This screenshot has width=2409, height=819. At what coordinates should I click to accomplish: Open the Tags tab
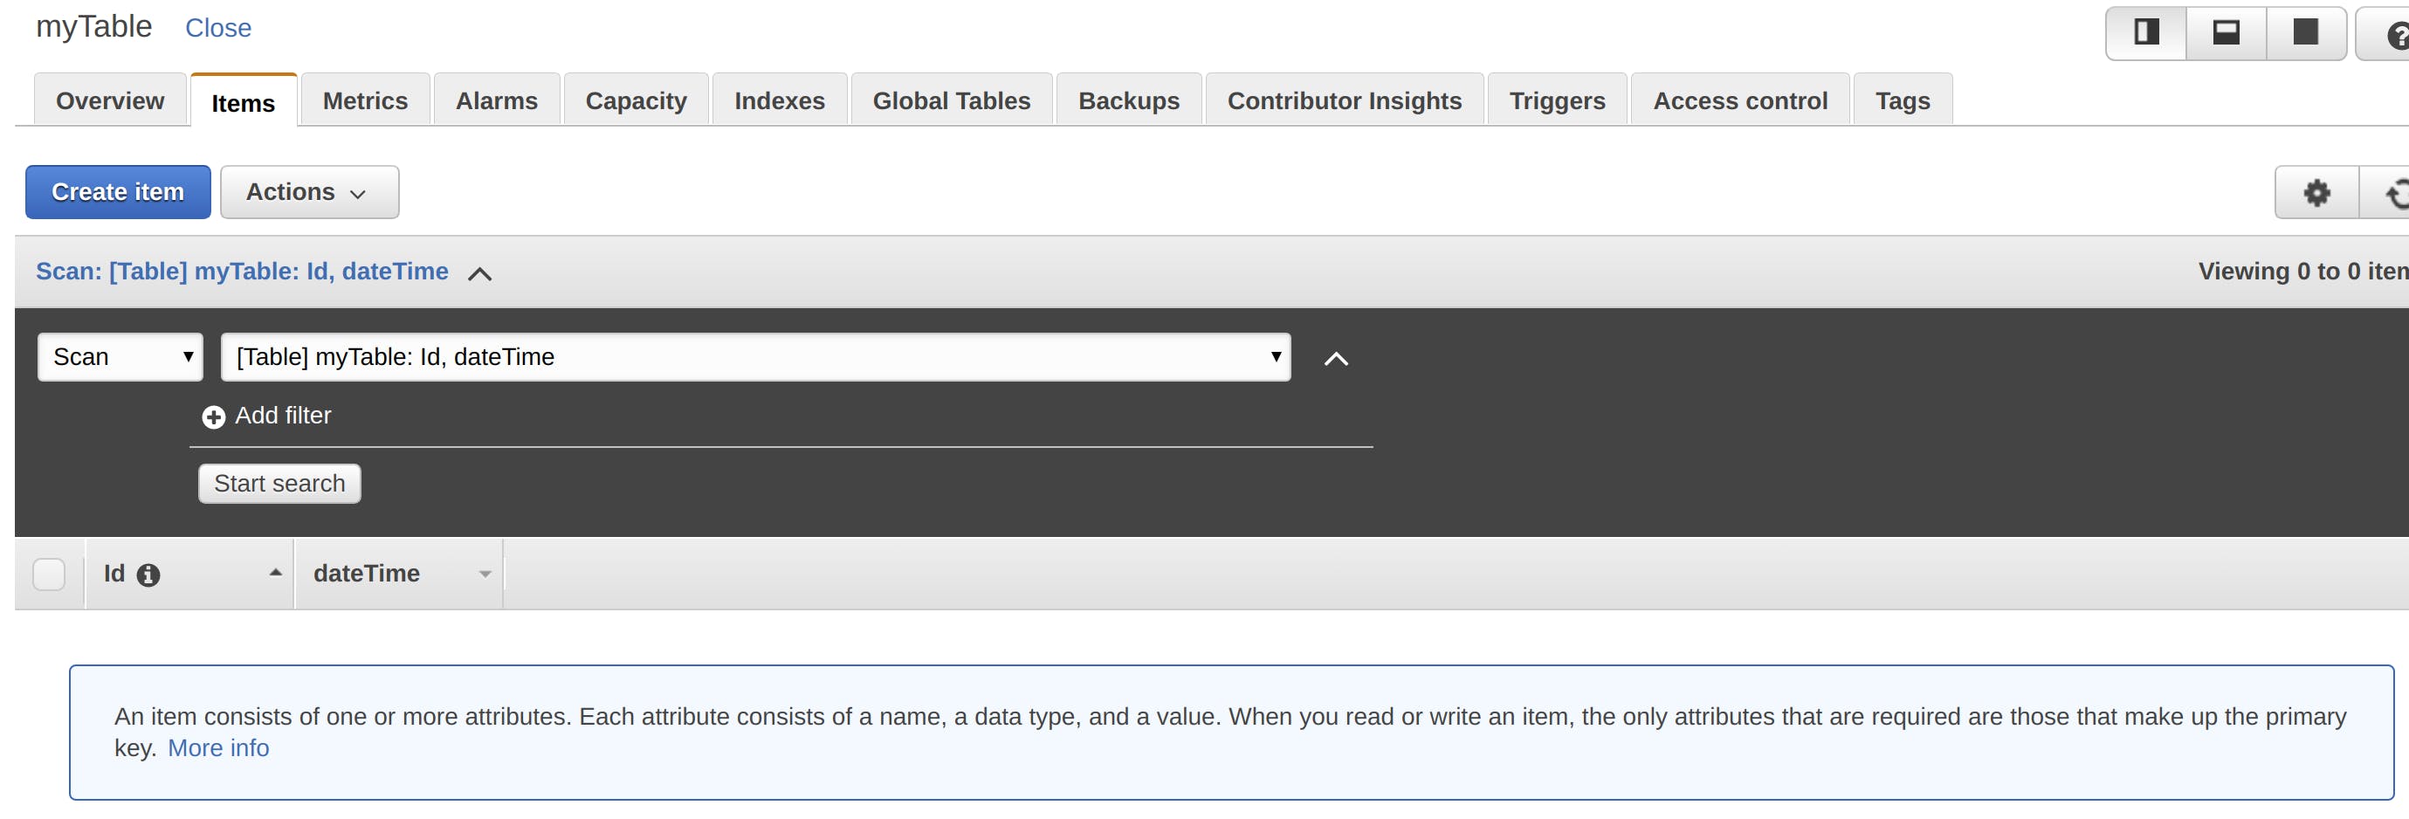tap(1902, 100)
